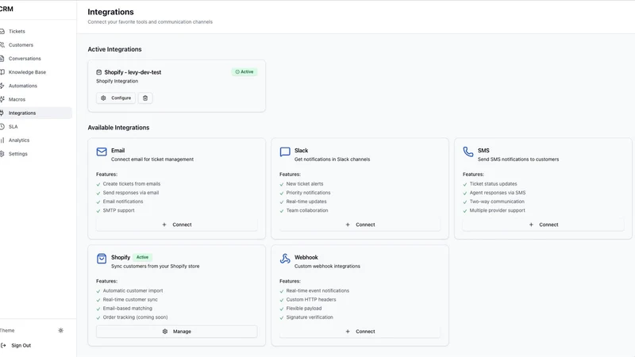Click the green Active status badge
635x357 pixels.
point(244,71)
